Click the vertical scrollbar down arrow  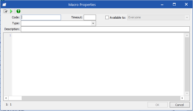pyautogui.click(x=187, y=93)
